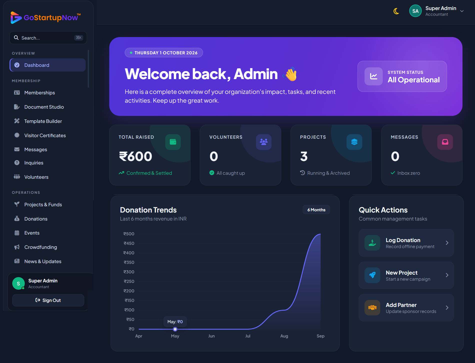Viewport: 475px width, 363px height.
Task: Open the Super Admin account dropdown chevron
Action: 462,11
